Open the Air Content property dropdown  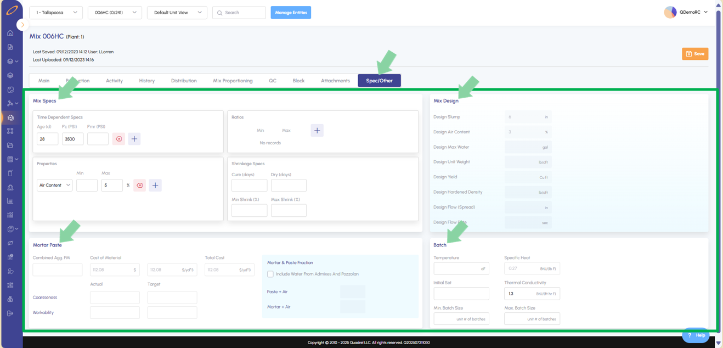[x=55, y=186]
